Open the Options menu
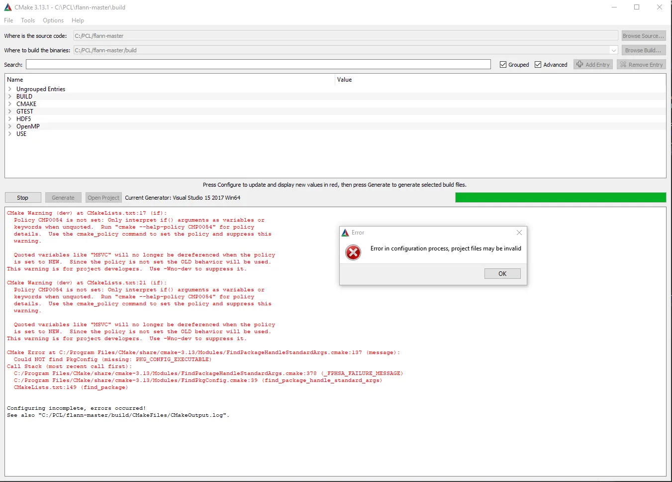Viewport: 672px width, 482px height. (x=53, y=20)
